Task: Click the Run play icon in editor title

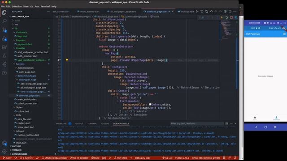Action: coord(197,11)
